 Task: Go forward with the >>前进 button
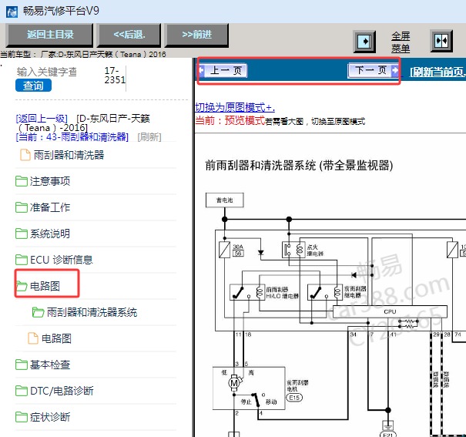coord(196,35)
